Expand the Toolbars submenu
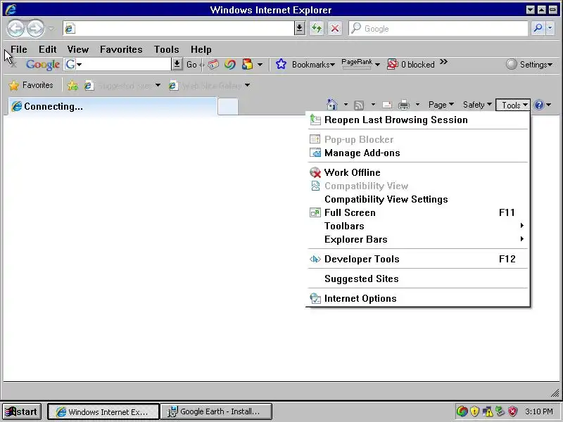563x422 pixels. click(418, 226)
